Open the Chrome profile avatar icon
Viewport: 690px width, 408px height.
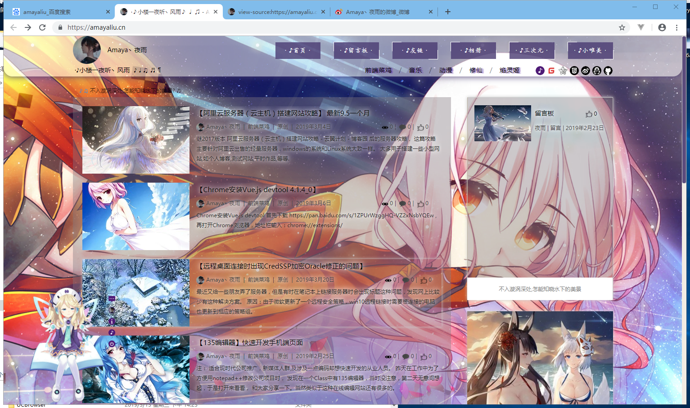[662, 27]
